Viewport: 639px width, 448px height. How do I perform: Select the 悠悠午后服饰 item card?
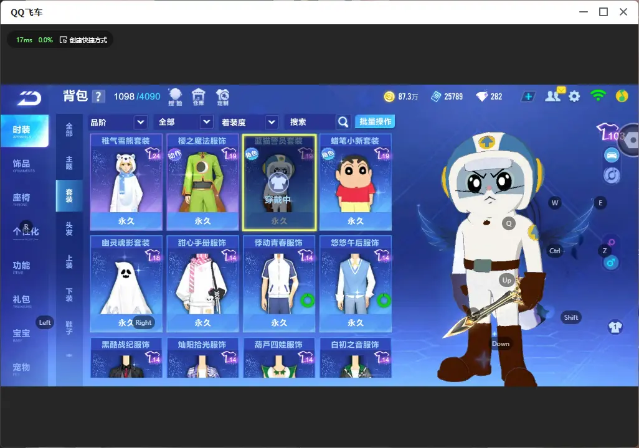356,284
